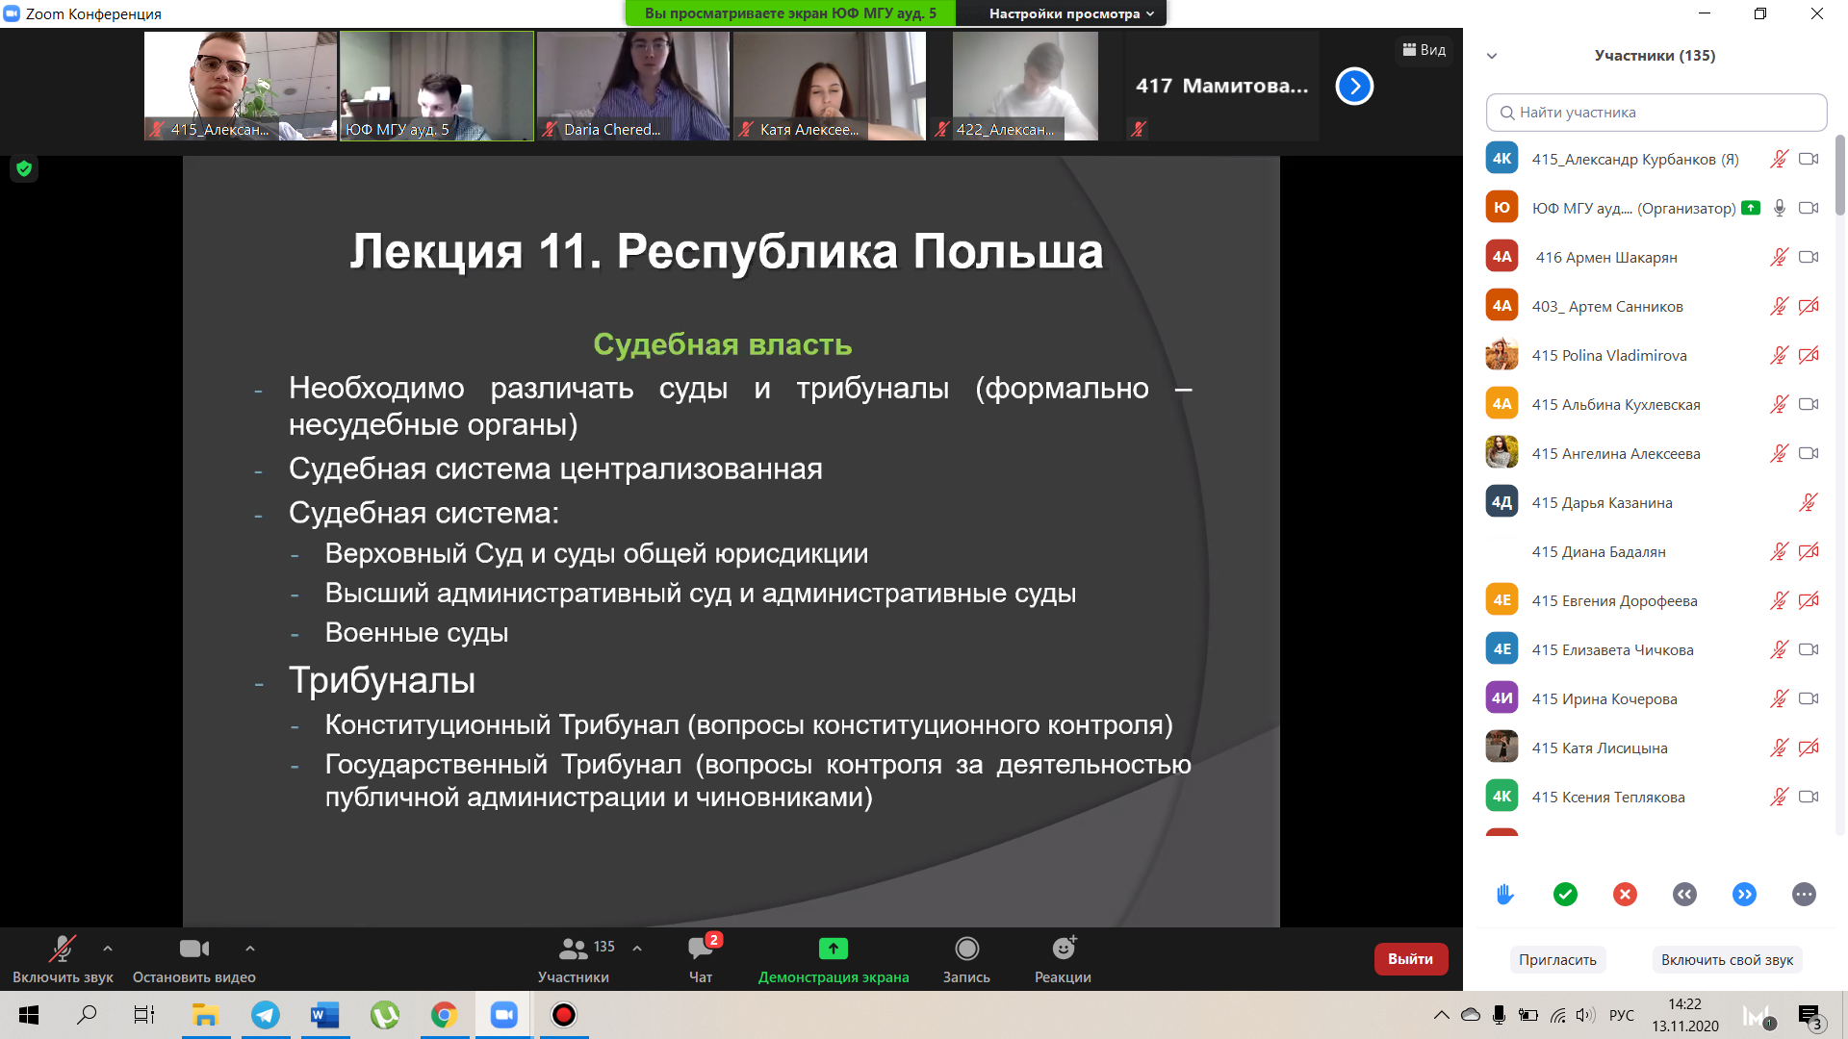1848x1039 pixels.
Task: Collapse participants panel chevron near Участники title
Action: click(x=1492, y=56)
